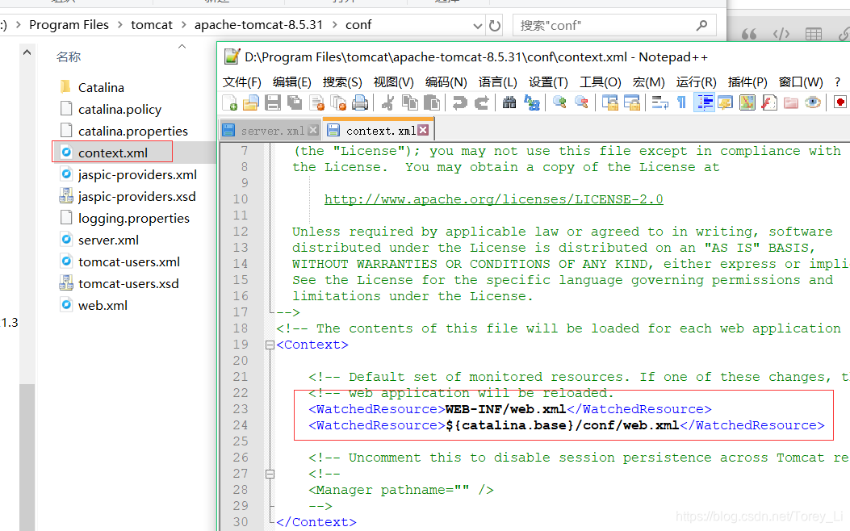This screenshot has height=531, width=850.
Task: Click the Cut scissors icon
Action: (x=387, y=102)
